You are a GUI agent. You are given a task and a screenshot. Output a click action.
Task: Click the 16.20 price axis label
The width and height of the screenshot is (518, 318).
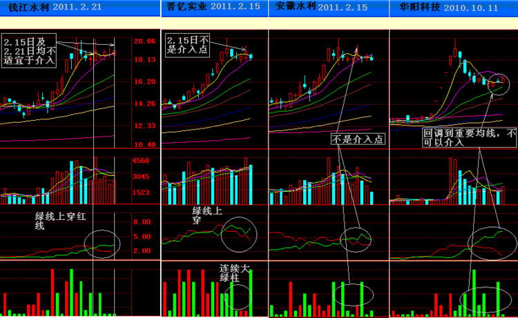pos(145,82)
